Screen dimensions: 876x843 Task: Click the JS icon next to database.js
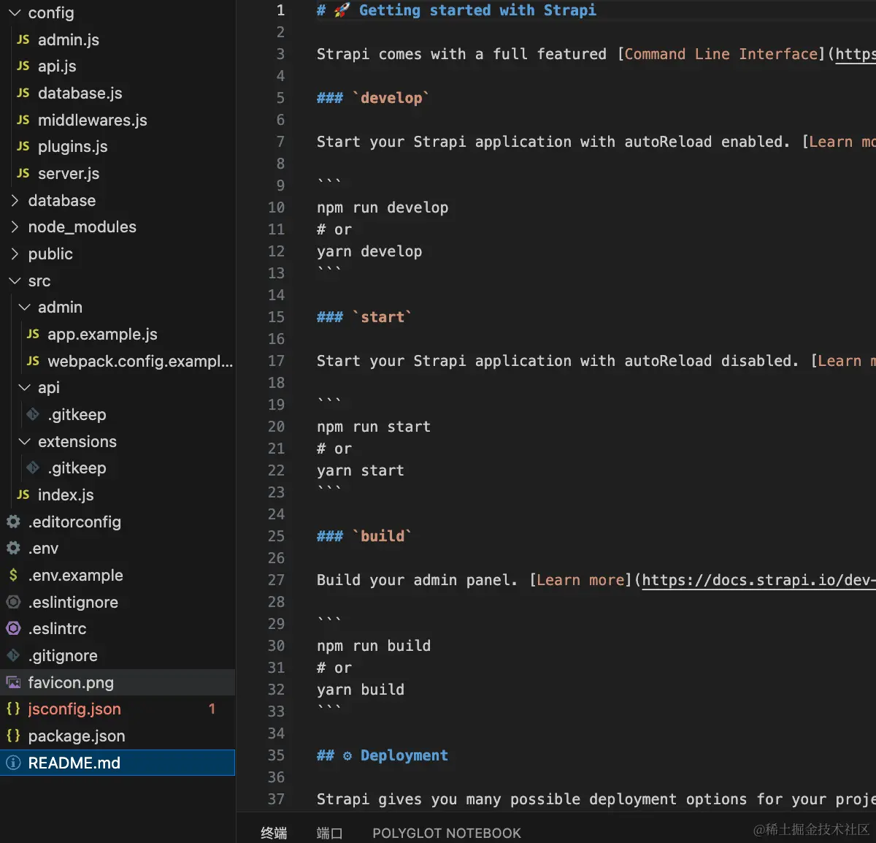(23, 94)
